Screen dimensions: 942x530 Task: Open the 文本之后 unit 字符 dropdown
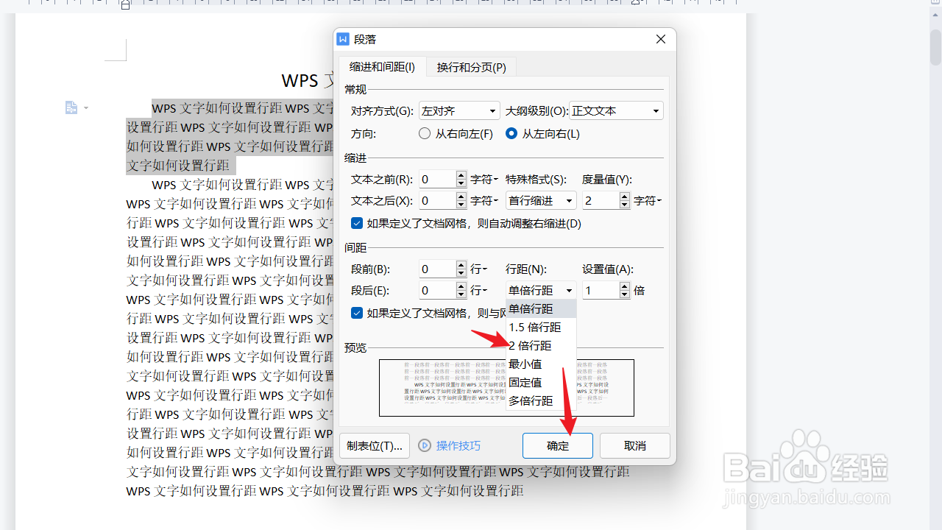click(x=484, y=200)
